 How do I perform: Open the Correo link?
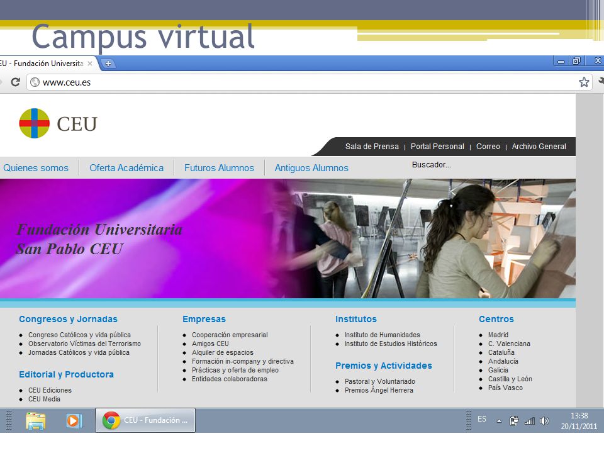(488, 147)
